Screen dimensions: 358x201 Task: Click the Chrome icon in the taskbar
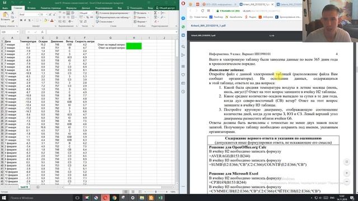pyautogui.click(x=114, y=198)
